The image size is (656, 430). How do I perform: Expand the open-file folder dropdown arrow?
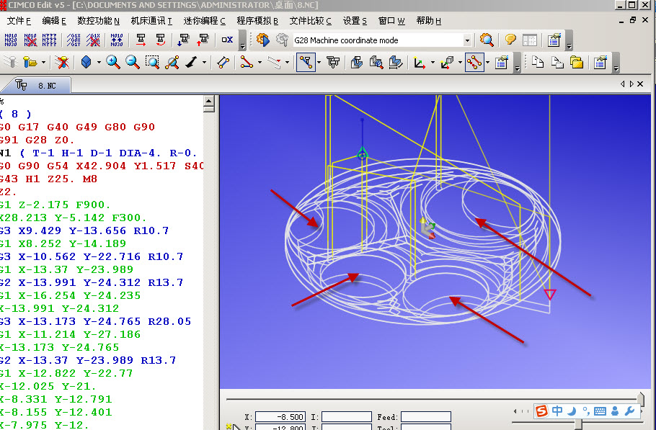43,63
